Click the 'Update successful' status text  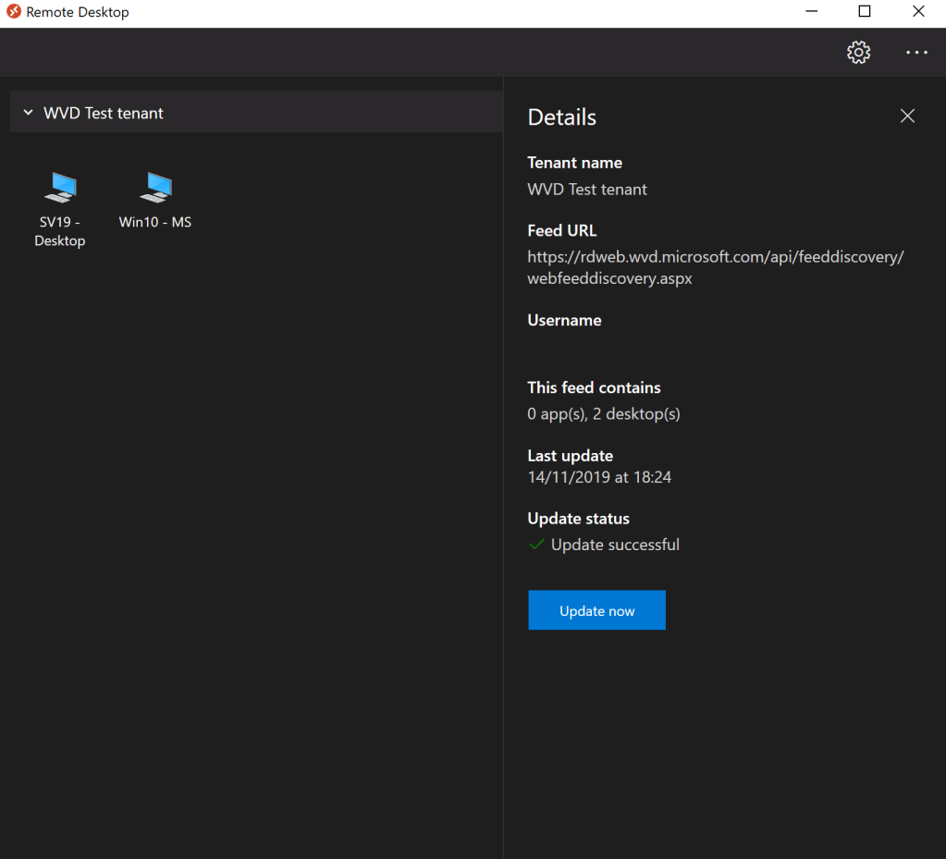615,545
